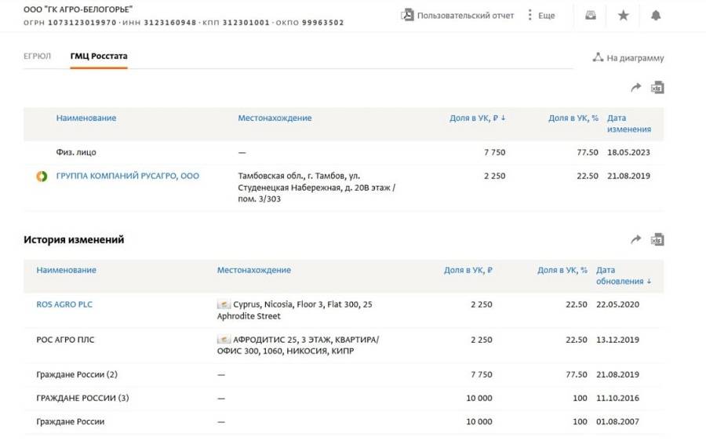Click Наименование header in history table
This screenshot has width=706, height=448.
click(x=66, y=270)
